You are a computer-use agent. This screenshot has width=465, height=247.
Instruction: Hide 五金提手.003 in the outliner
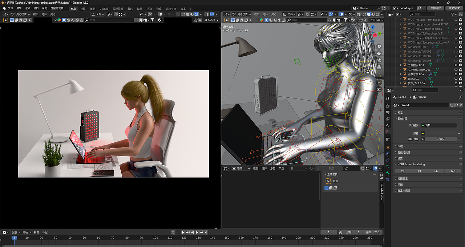click(x=456, y=65)
